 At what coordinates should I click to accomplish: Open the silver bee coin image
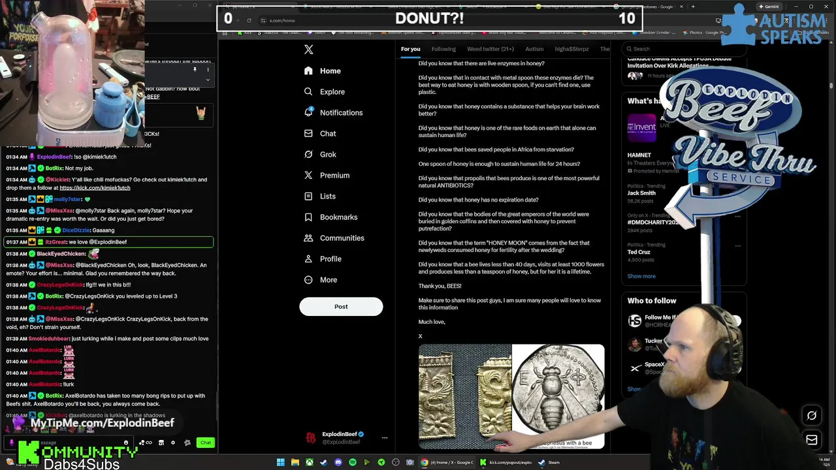point(558,397)
